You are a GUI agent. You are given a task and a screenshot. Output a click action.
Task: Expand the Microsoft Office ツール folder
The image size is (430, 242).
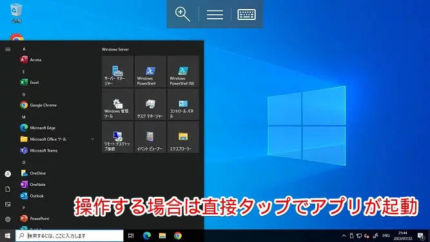(57, 139)
